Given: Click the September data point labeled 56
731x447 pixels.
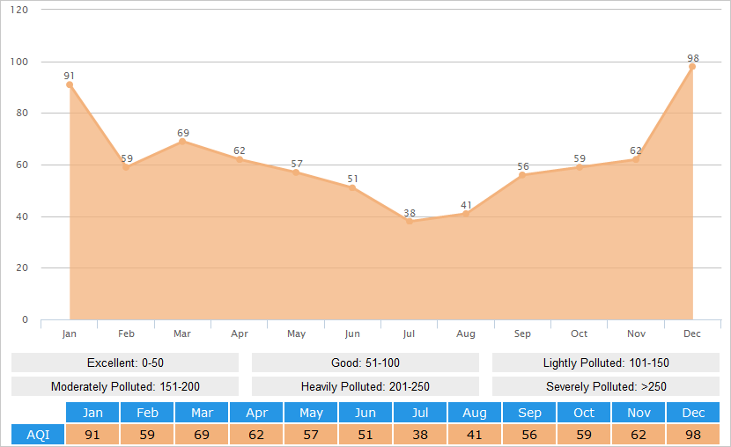Looking at the screenshot, I should pyautogui.click(x=522, y=175).
